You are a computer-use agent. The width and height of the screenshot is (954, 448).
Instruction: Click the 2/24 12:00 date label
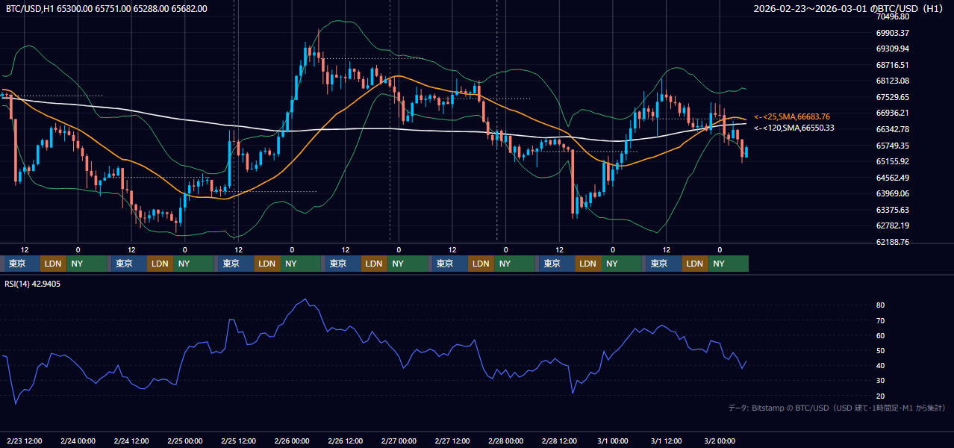pos(131,441)
